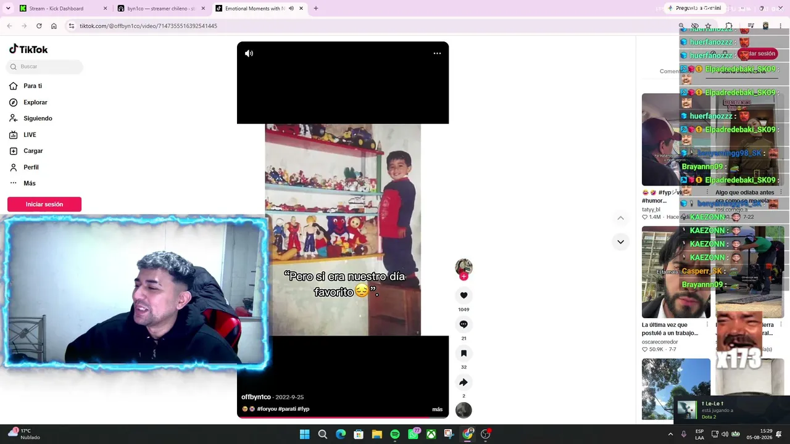Switch the ESP LAA keyboard language

point(699,435)
